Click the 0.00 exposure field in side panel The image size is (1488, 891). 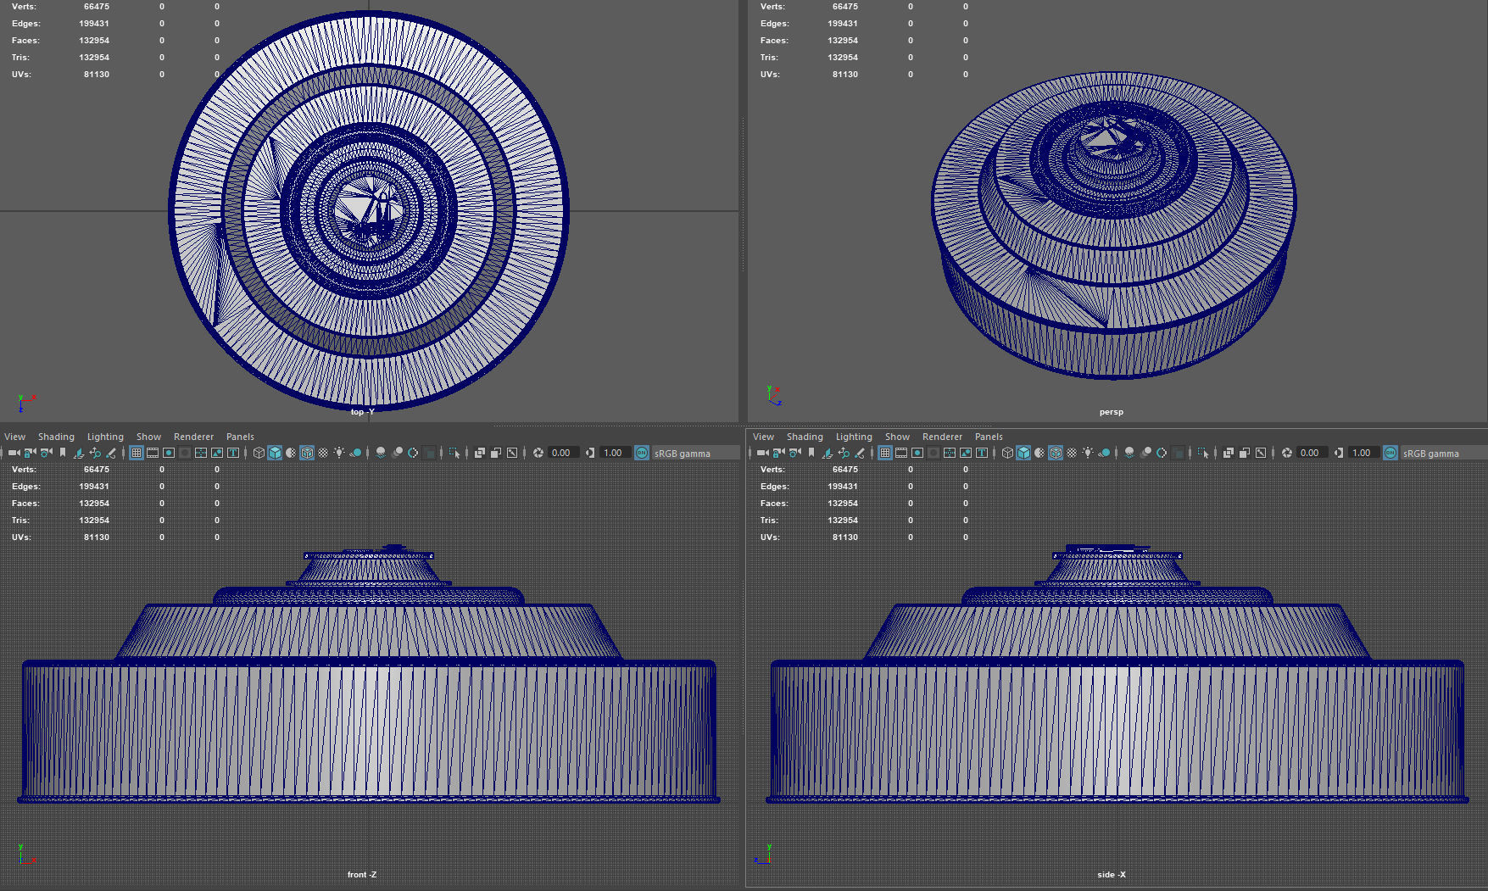tap(1312, 453)
